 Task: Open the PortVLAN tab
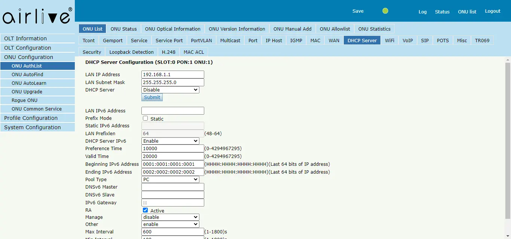click(x=201, y=40)
